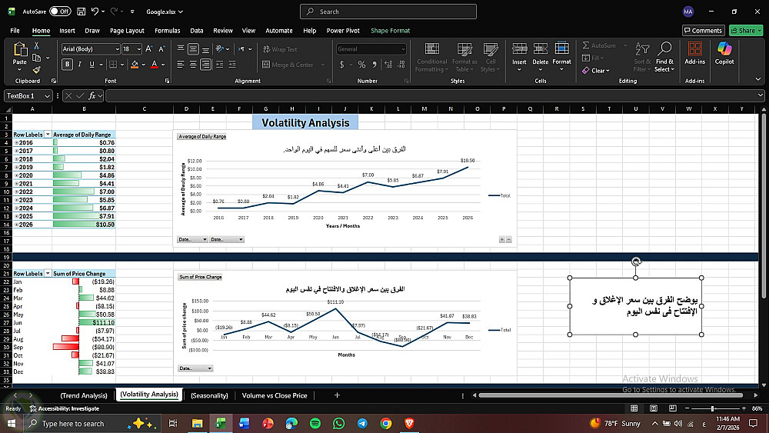
Task: Open Row Labels filter dropdown in row 3
Action: click(48, 135)
